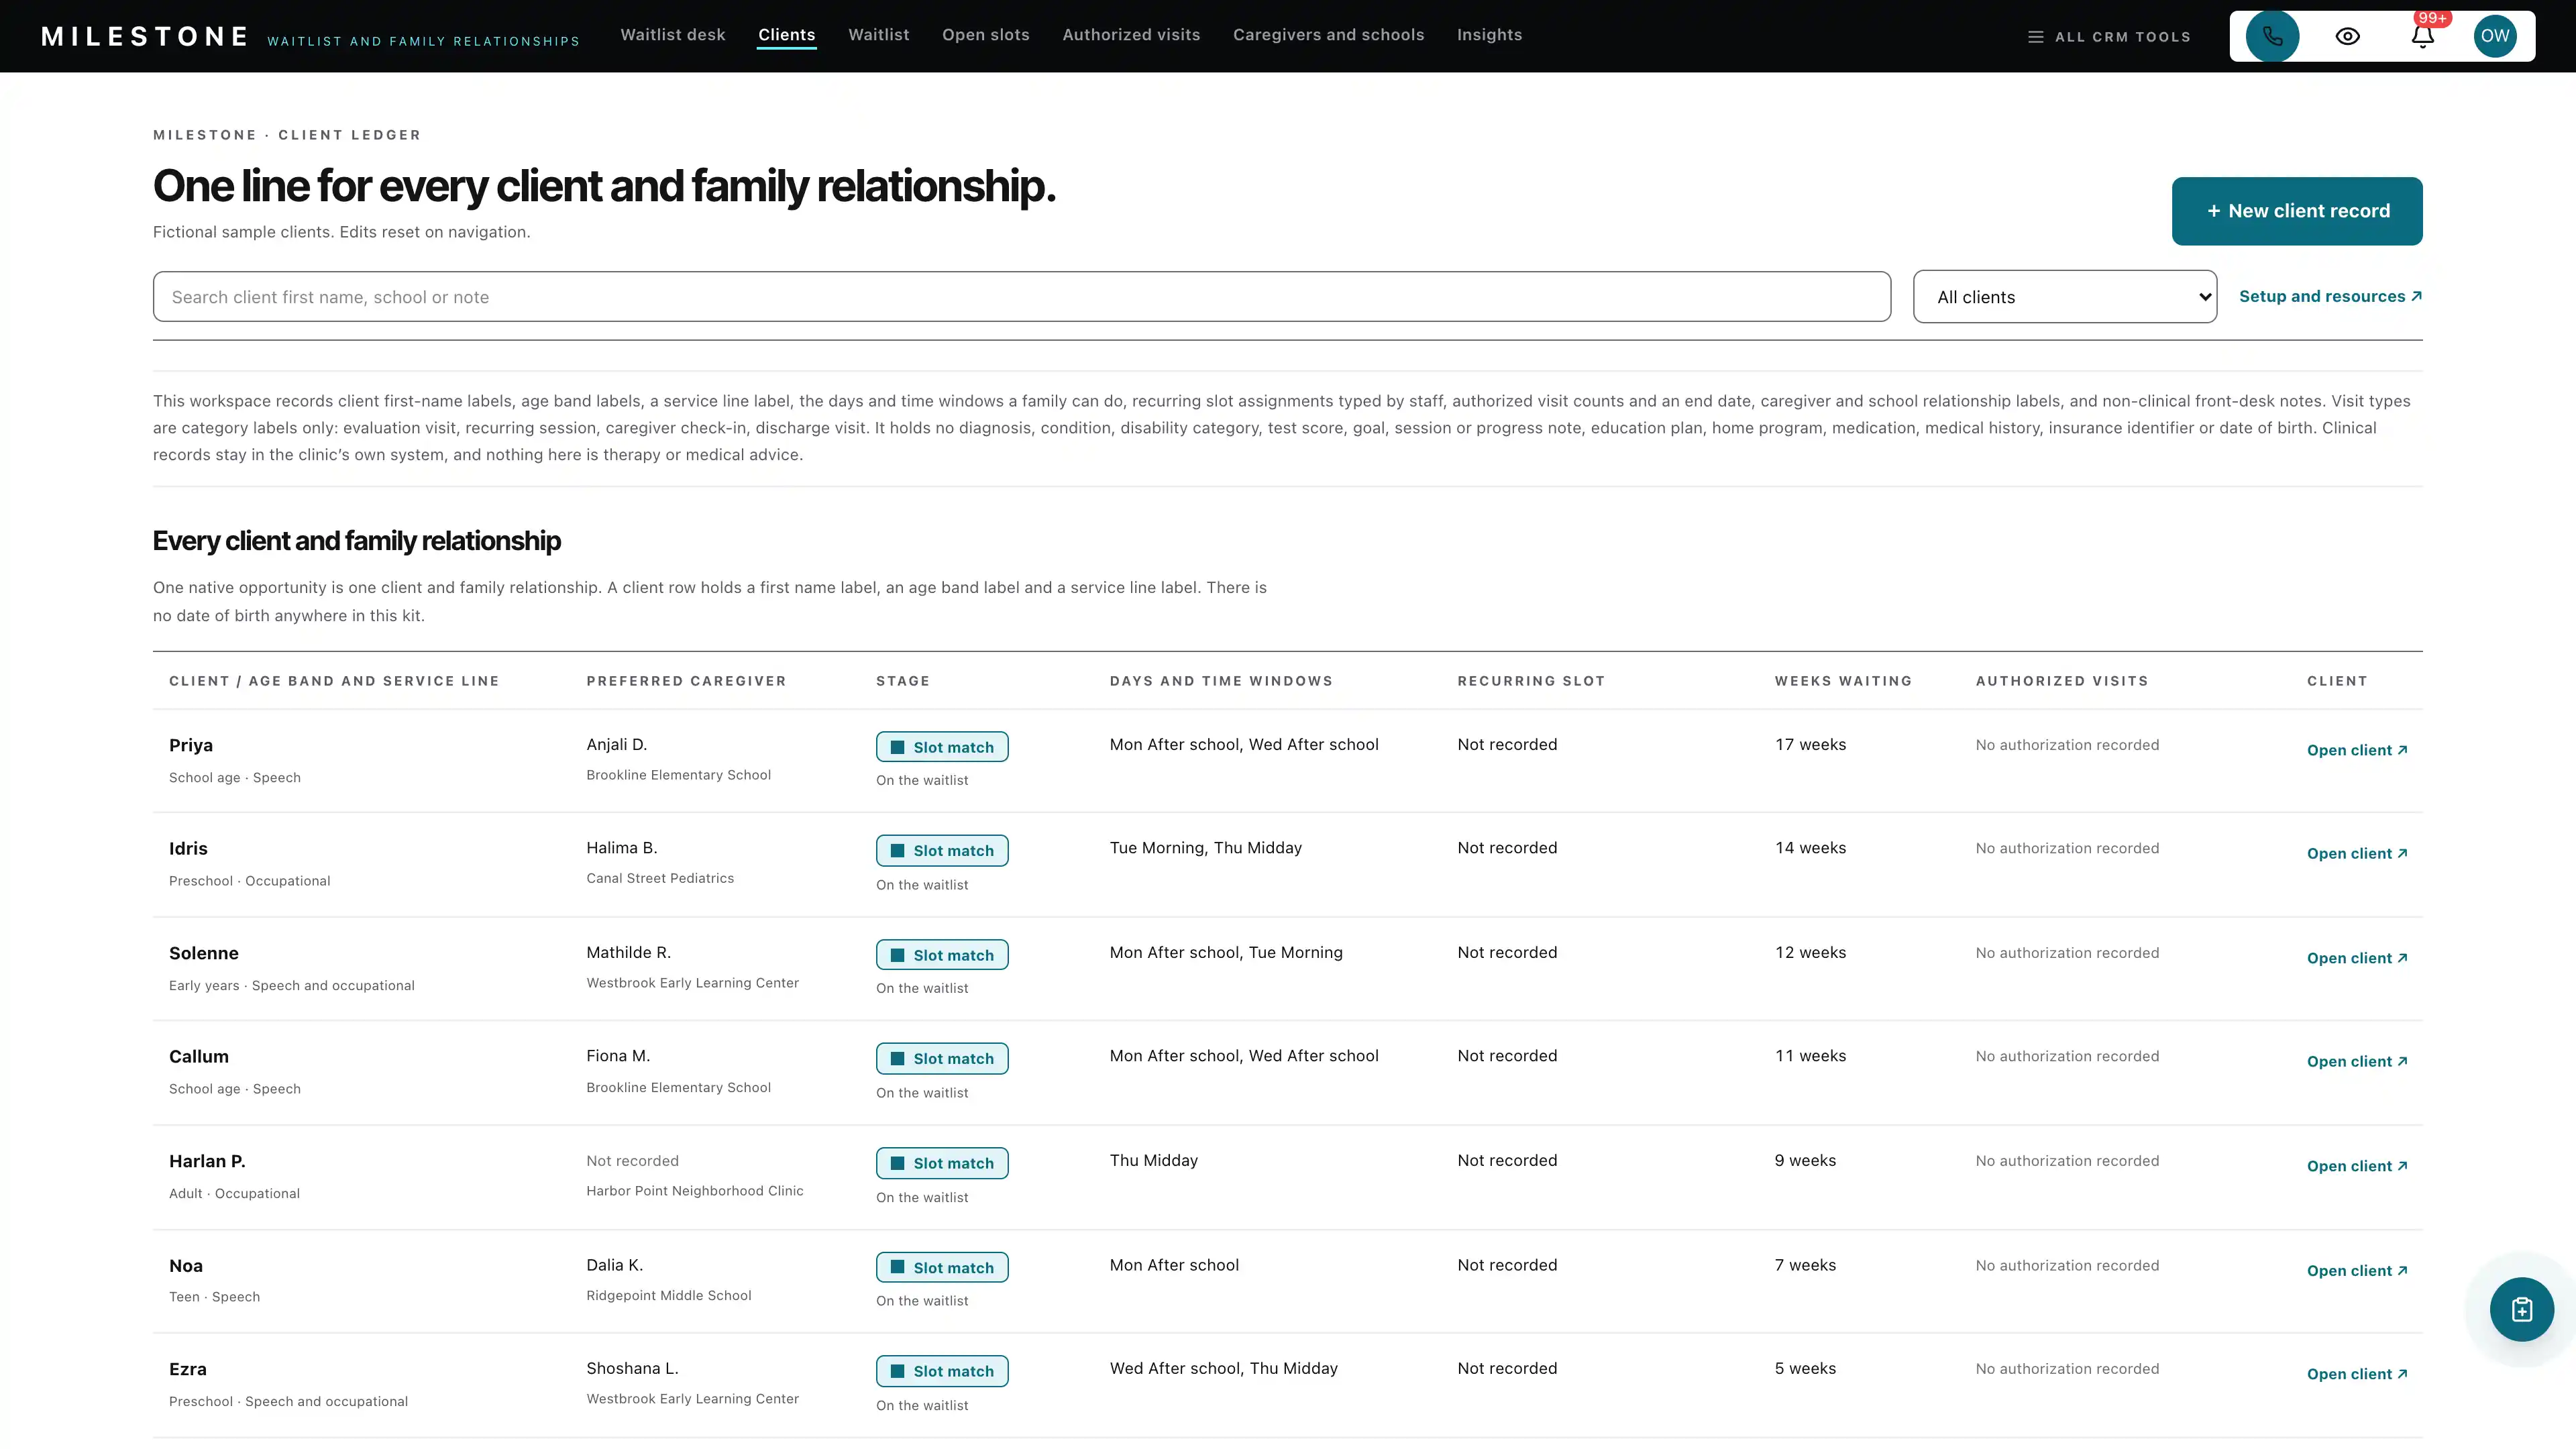Viewport: 2576px width, 1449px height.
Task: View the Insights tab
Action: tap(1489, 35)
